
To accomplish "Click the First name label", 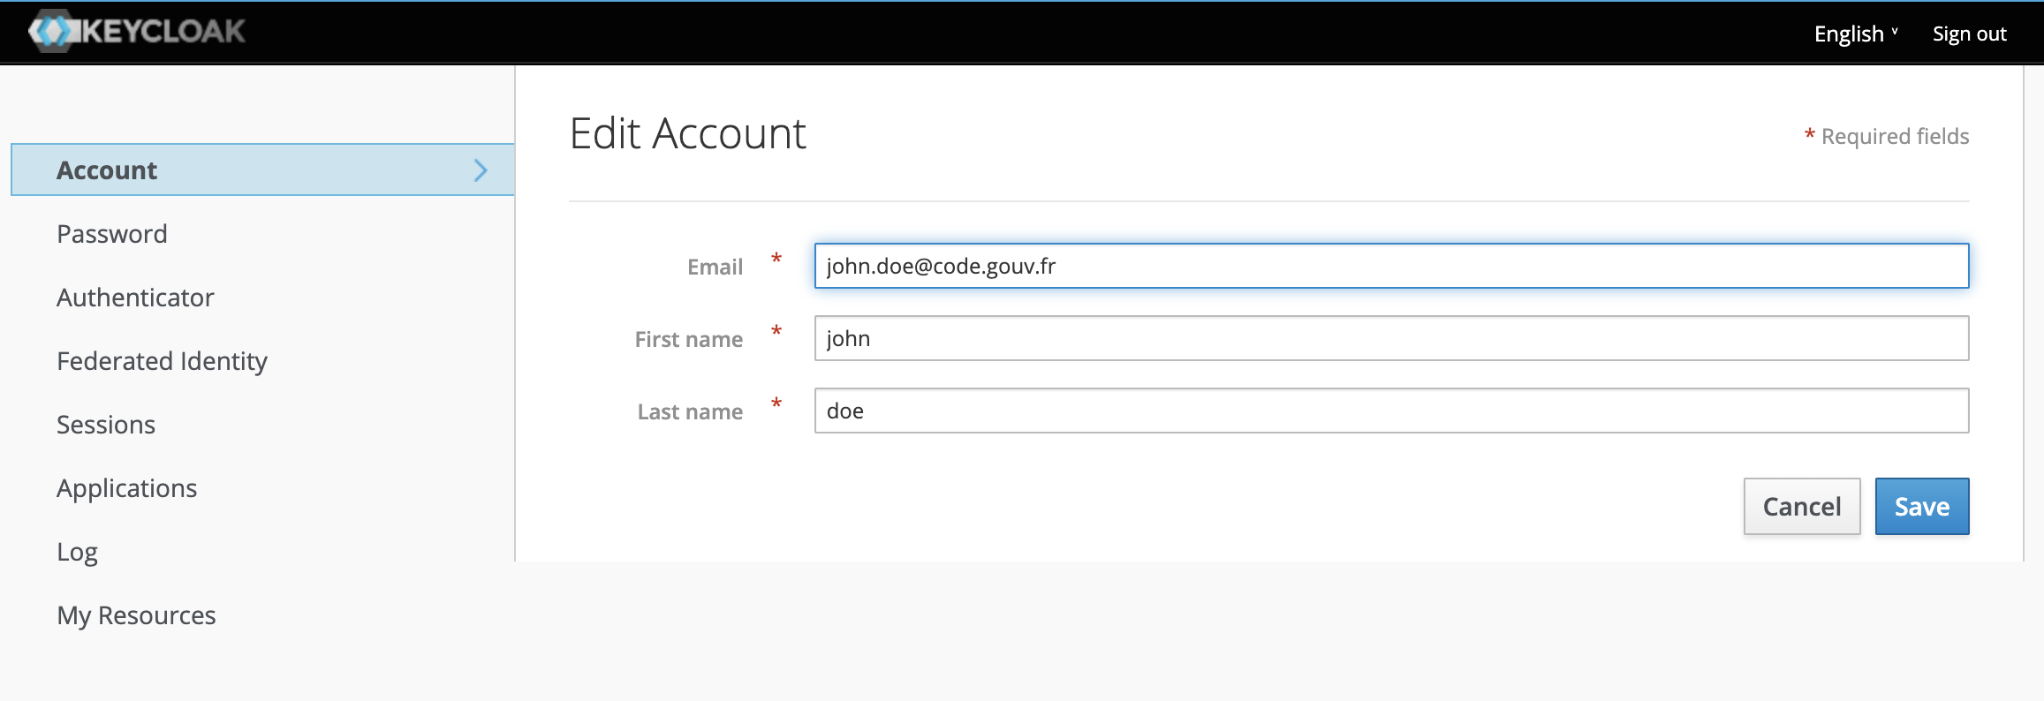I will [688, 339].
